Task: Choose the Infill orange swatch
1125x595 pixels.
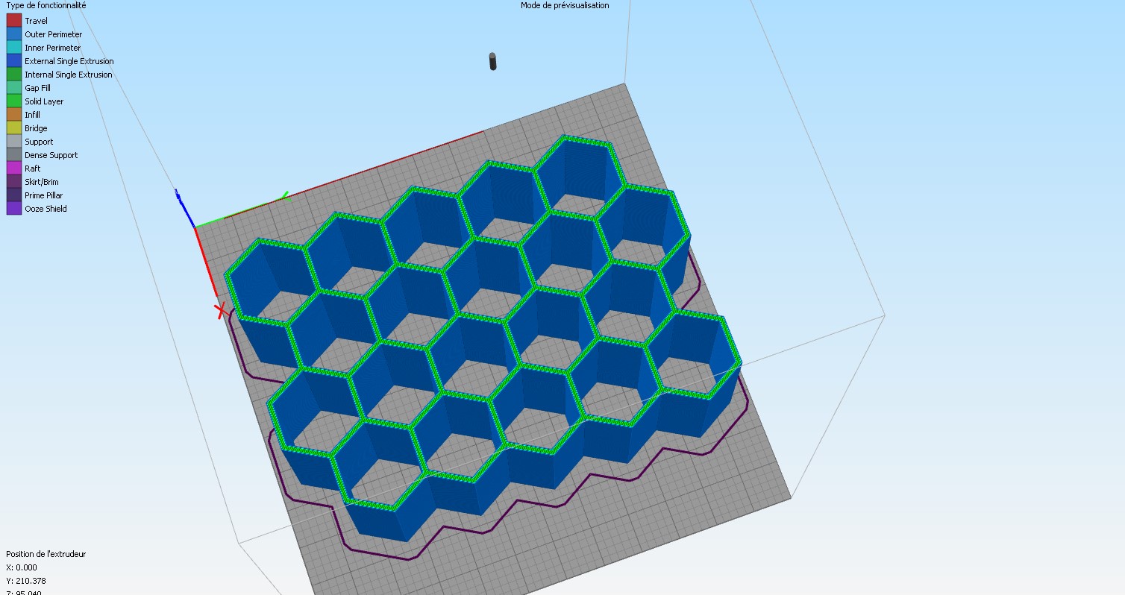Action: pos(14,115)
